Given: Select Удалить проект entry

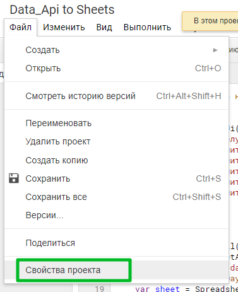Looking at the screenshot, I should coord(117,141).
